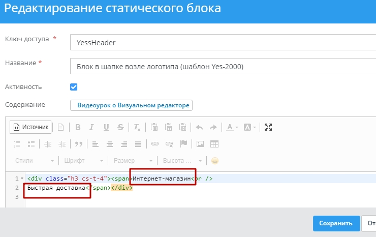
Task: Click the Ключ доступа input field
Action: pyautogui.click(x=223, y=43)
